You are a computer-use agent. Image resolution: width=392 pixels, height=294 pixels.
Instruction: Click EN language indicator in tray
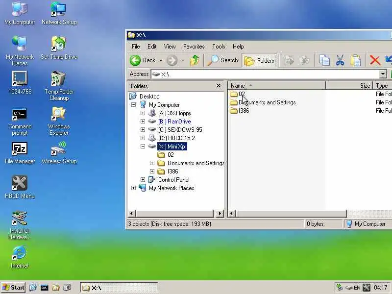[357, 288]
